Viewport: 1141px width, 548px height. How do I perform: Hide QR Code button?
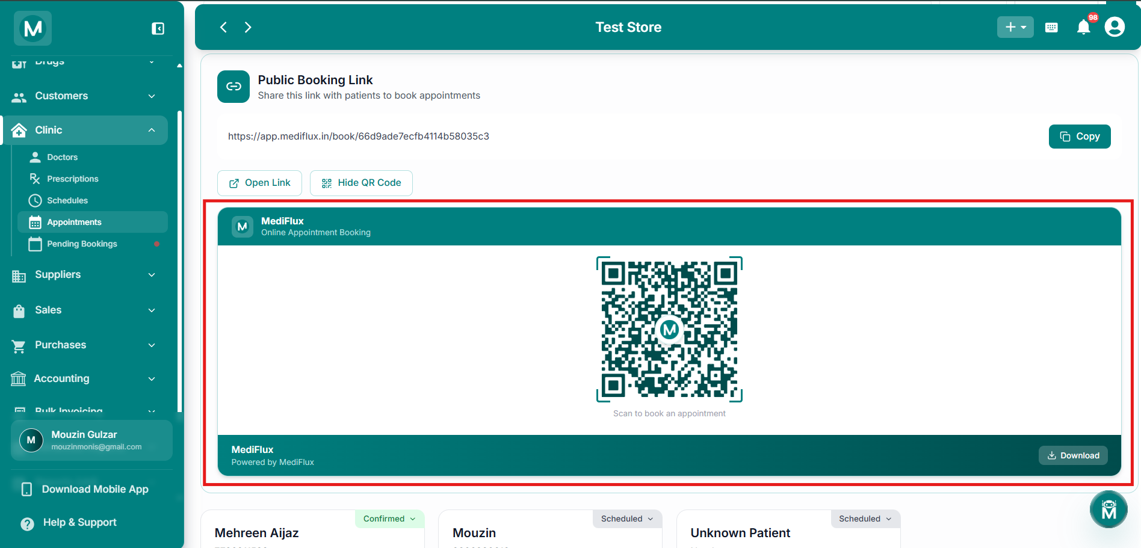click(x=361, y=183)
